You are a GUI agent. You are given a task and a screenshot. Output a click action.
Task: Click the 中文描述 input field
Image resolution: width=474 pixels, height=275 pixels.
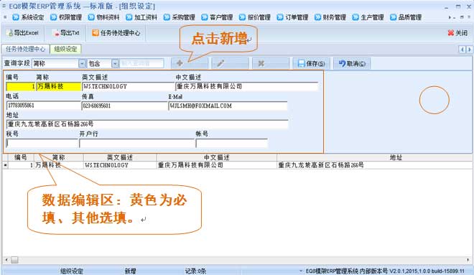(x=246, y=86)
